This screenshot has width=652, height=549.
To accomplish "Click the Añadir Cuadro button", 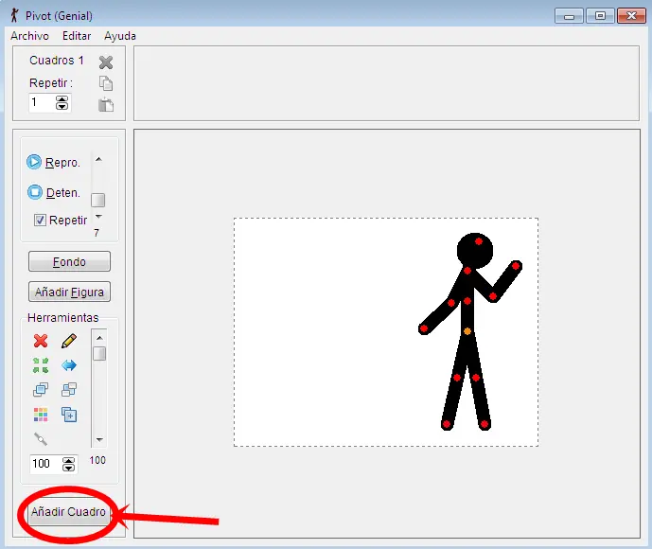I will [69, 512].
